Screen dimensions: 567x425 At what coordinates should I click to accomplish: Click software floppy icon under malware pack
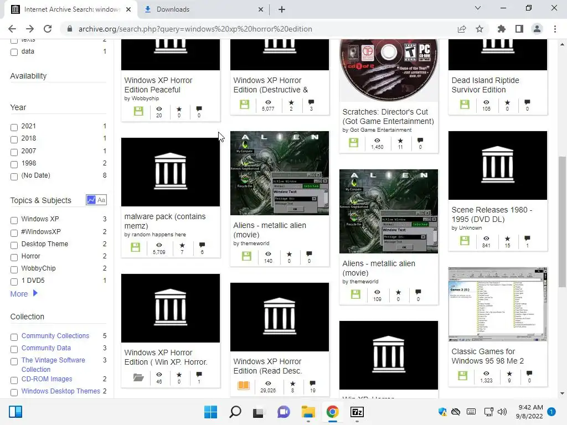135,247
